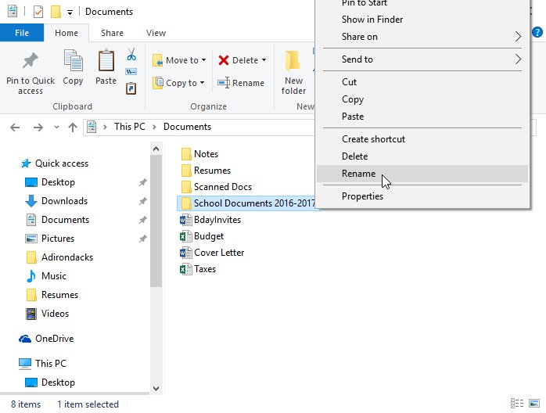546x413 pixels.
Task: Select OneDrive in navigation pane
Action: (46, 339)
